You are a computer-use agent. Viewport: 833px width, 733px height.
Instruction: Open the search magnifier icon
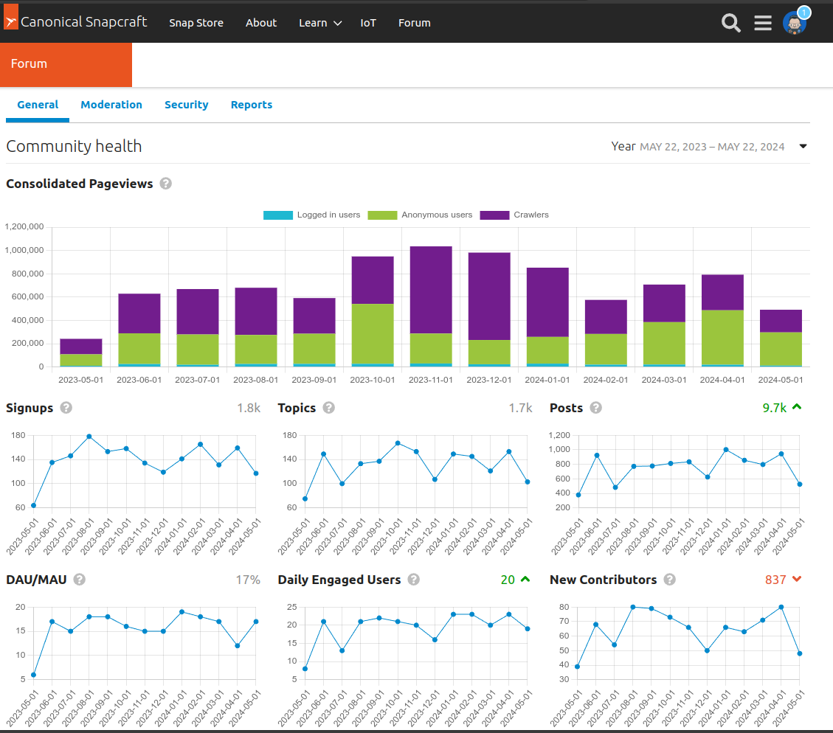[x=730, y=23]
